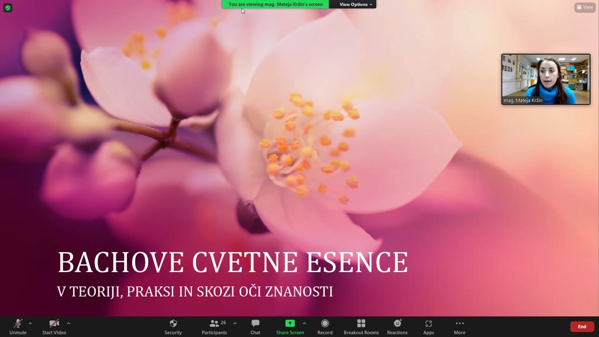Unmute the microphone
The image size is (599, 337).
[x=18, y=324]
